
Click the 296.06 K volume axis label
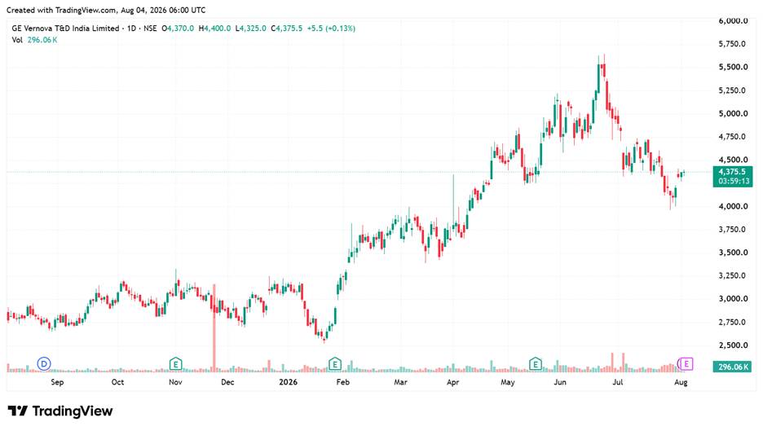click(x=732, y=367)
